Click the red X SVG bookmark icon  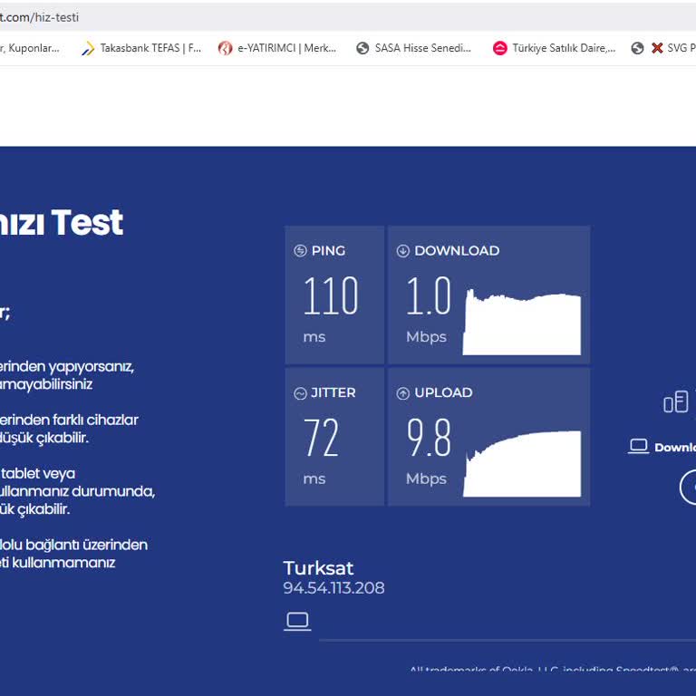657,47
